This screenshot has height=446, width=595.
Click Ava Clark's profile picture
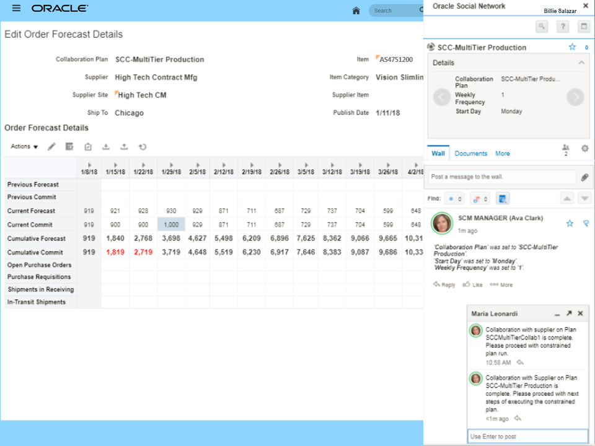coord(442,224)
